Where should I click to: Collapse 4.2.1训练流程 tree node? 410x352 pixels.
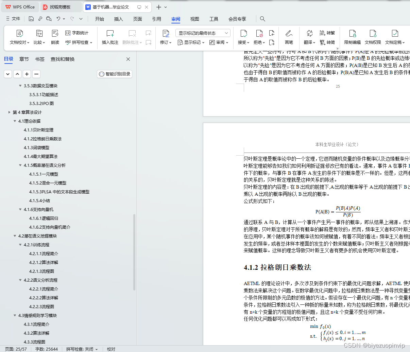tap(20, 245)
